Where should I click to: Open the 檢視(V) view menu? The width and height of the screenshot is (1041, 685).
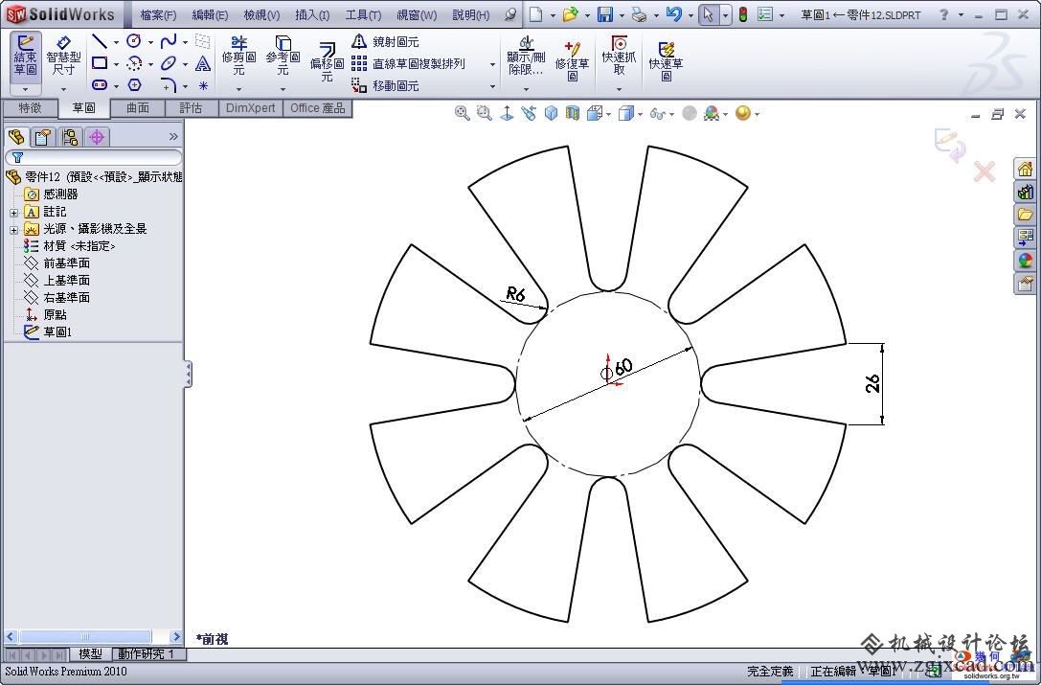[261, 14]
